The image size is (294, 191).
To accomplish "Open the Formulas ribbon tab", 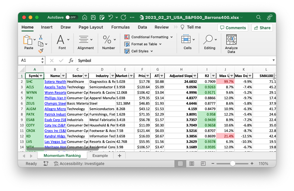I will tap(121, 27).
